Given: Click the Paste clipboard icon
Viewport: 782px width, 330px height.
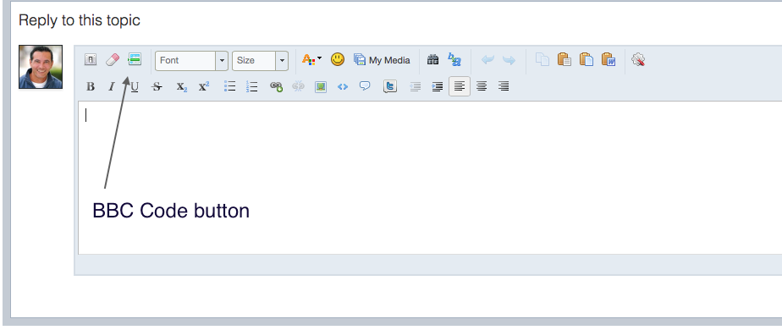Looking at the screenshot, I should click(564, 60).
